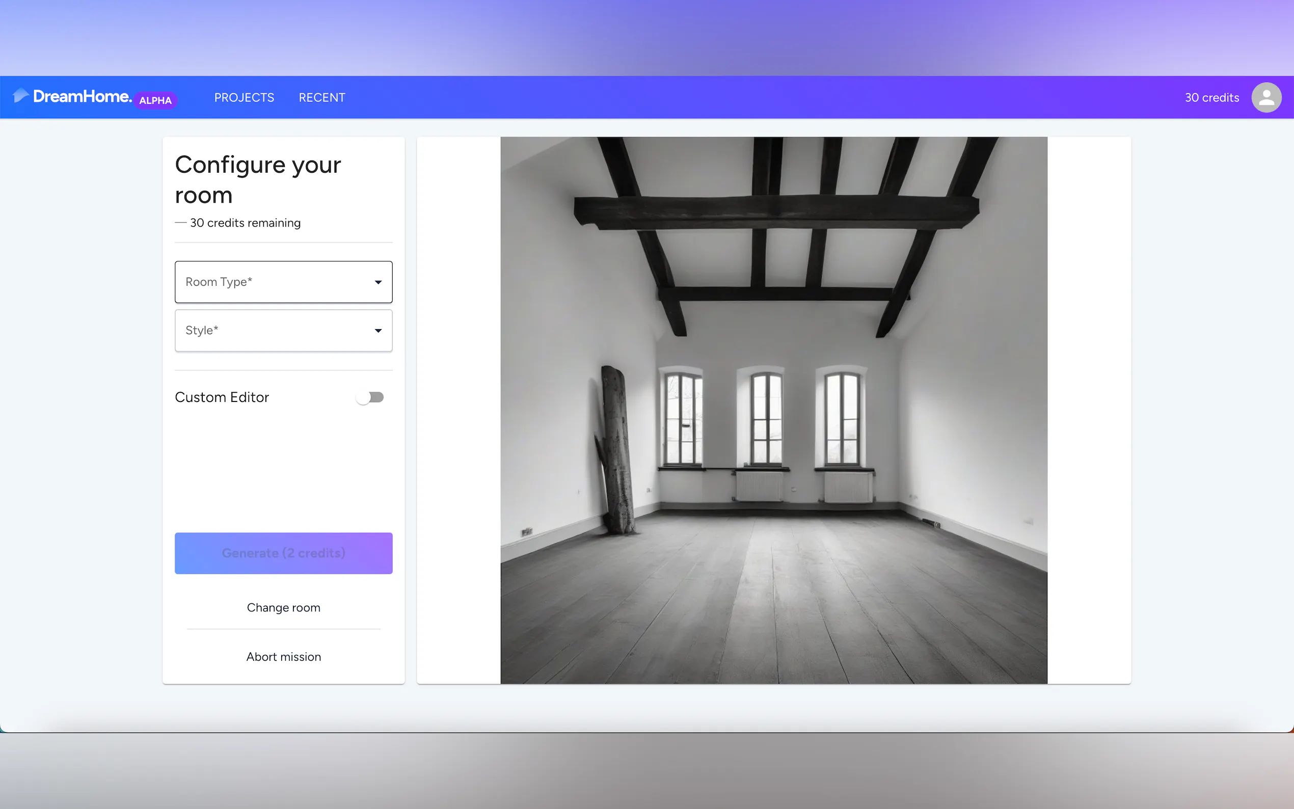Click the Style dropdown arrow
The width and height of the screenshot is (1294, 809).
(378, 331)
